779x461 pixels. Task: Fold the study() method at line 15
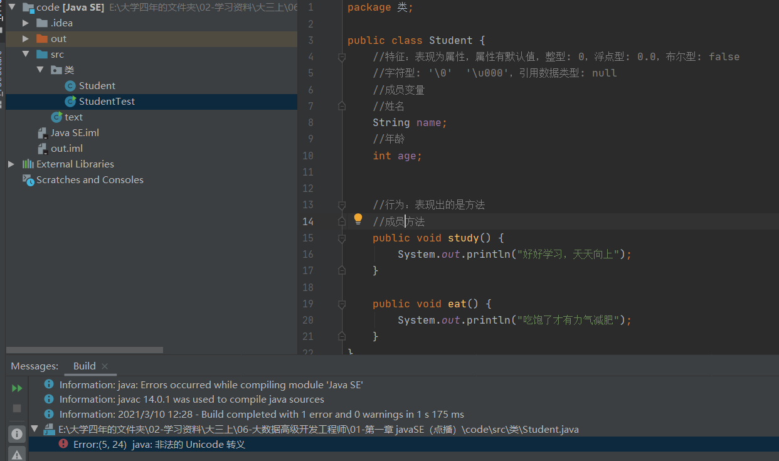click(342, 238)
